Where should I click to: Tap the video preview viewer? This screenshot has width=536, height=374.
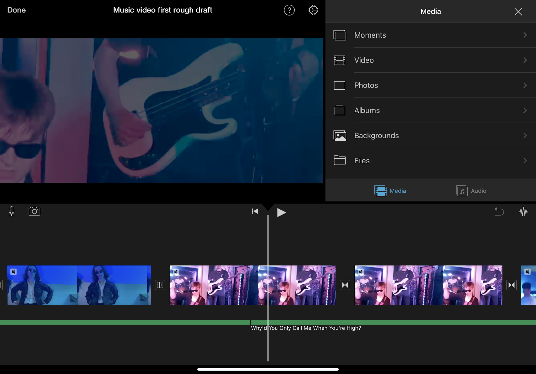click(x=161, y=111)
